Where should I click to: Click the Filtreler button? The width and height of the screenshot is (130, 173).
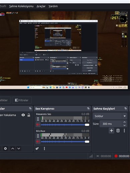tap(22, 100)
